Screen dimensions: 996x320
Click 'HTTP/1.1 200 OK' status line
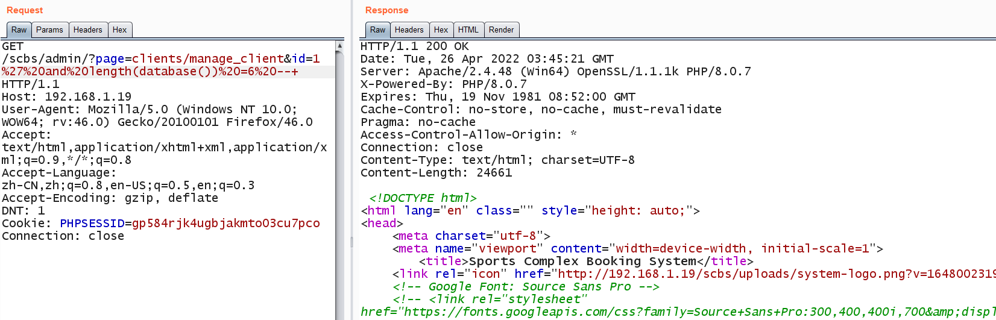point(415,46)
